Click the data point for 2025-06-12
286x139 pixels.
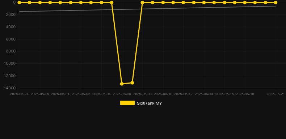pos(183,3)
